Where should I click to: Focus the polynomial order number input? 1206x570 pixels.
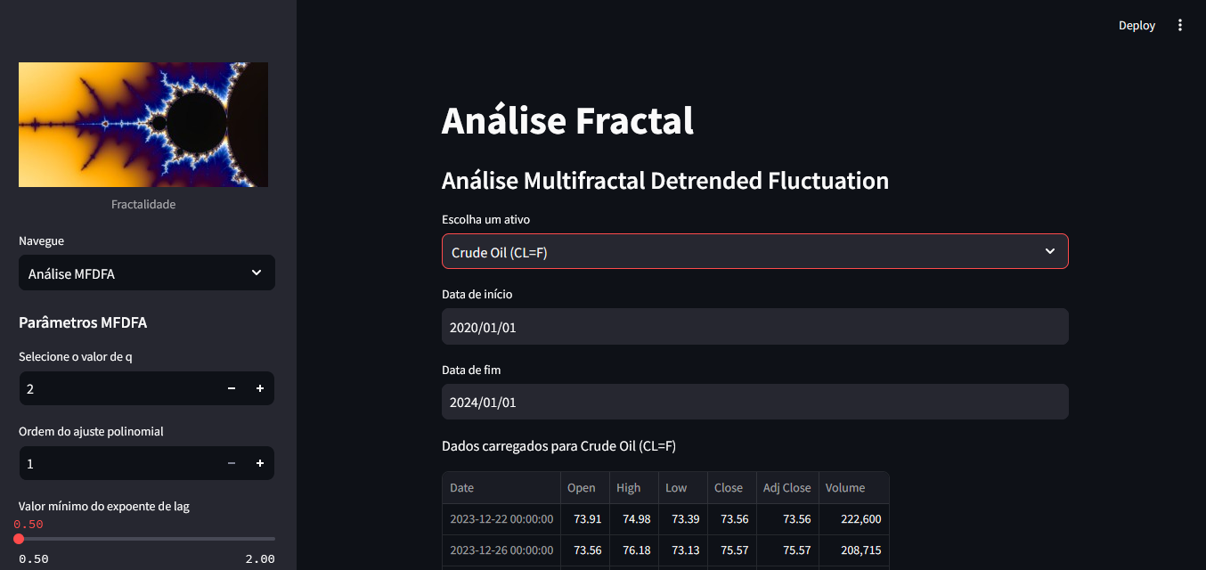[x=116, y=464]
